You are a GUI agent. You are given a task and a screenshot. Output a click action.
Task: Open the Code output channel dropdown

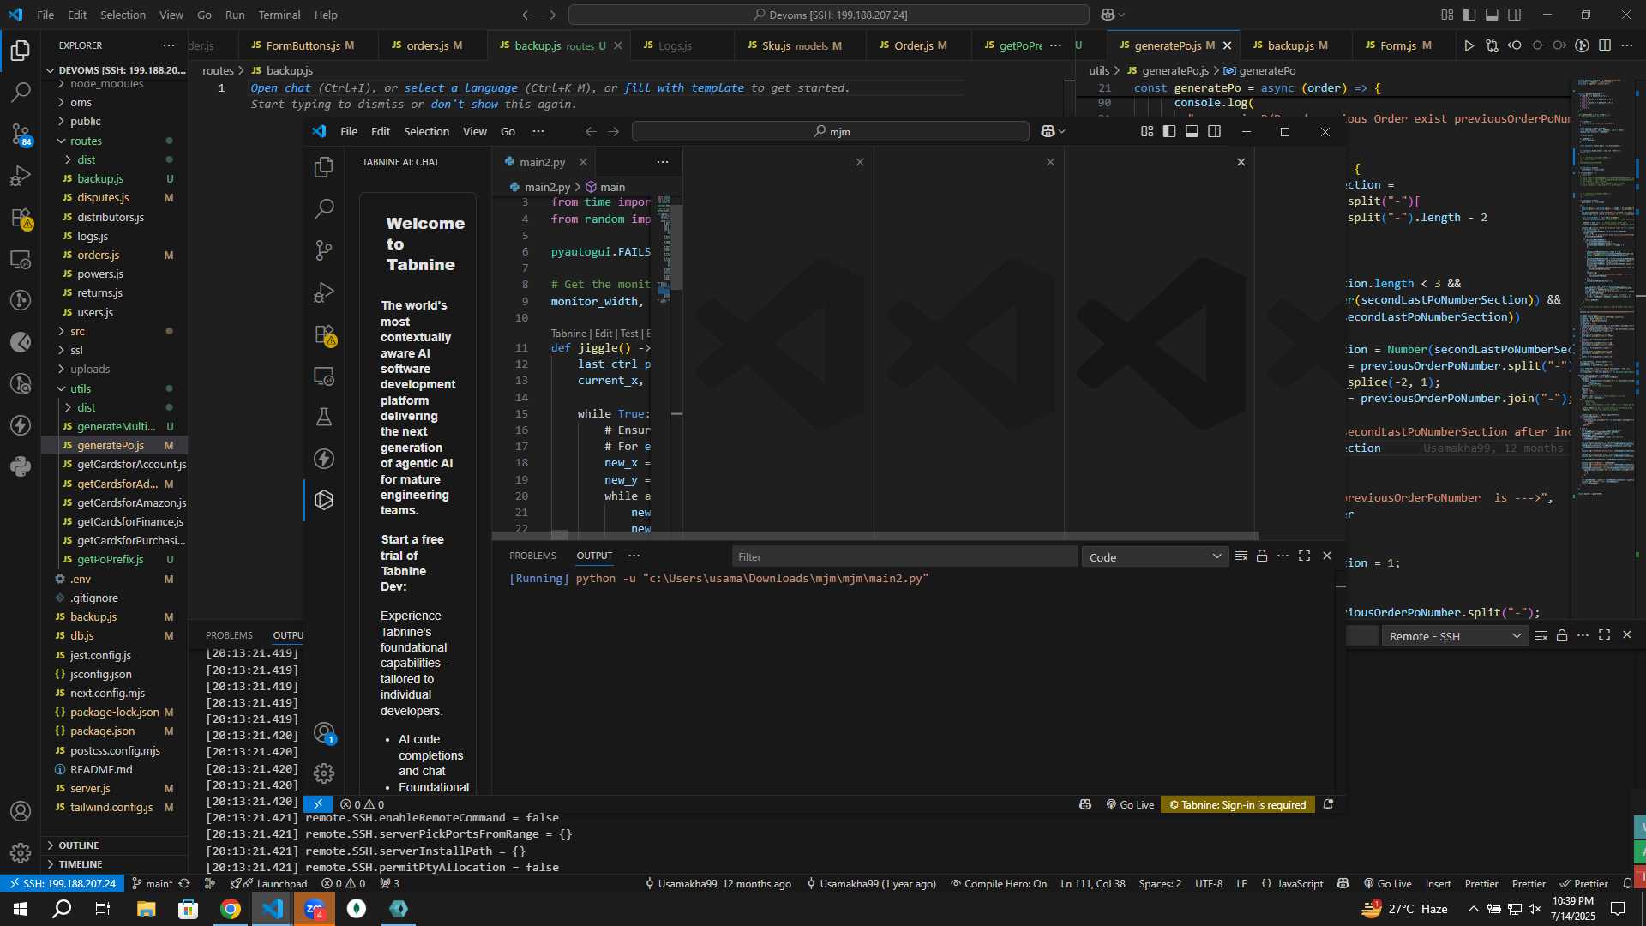coord(1155,557)
